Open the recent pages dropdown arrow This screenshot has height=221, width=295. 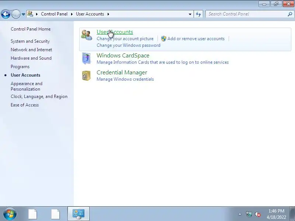[x=23, y=14]
